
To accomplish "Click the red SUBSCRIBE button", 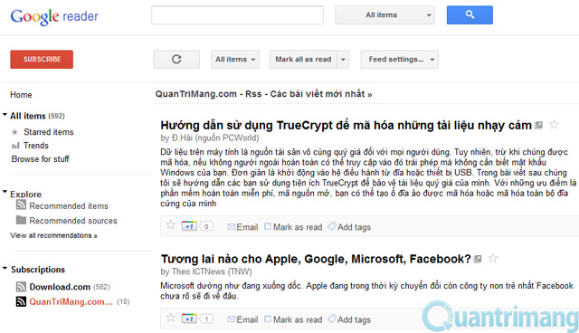I will [42, 60].
